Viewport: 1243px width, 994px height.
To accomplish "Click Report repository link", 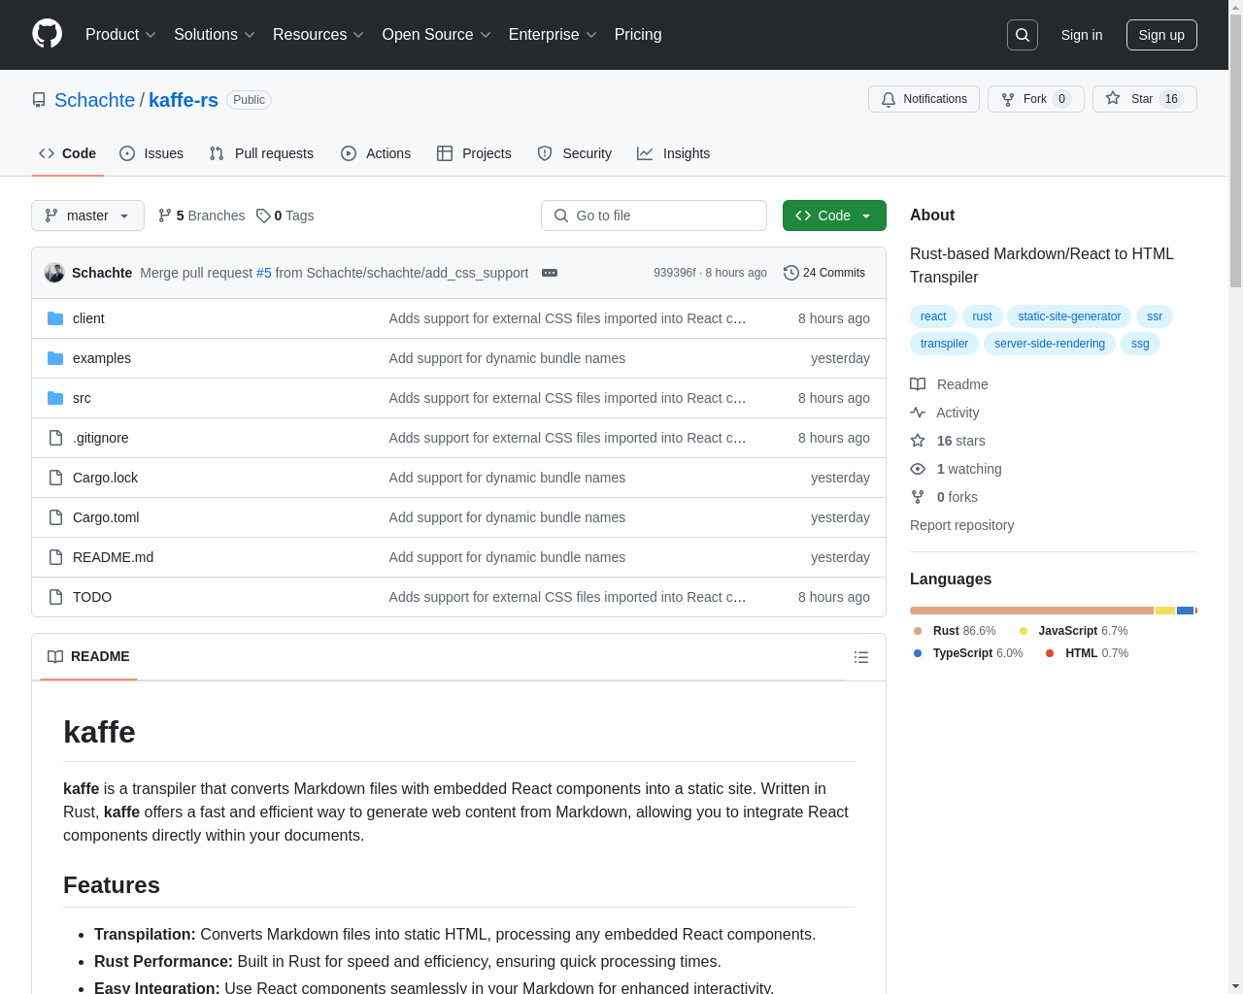I will pyautogui.click(x=961, y=525).
